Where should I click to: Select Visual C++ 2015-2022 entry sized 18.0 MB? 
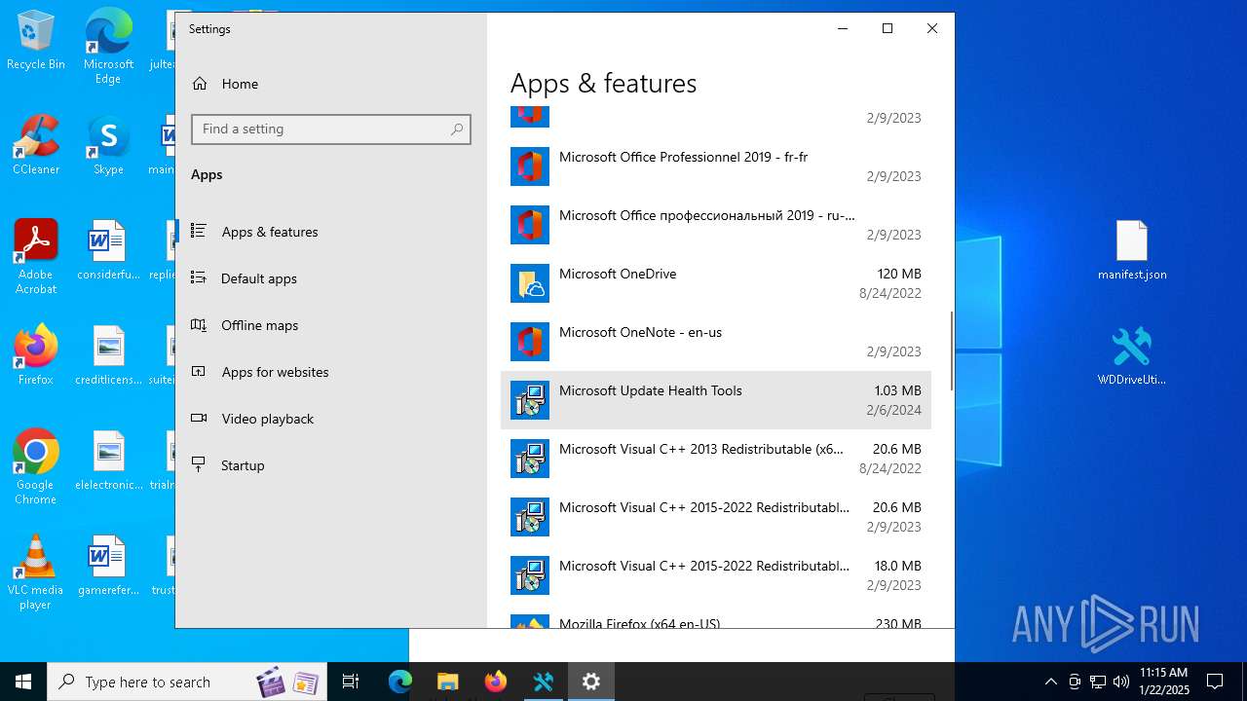pos(716,575)
